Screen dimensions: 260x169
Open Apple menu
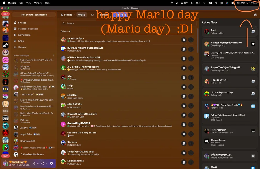4,3
